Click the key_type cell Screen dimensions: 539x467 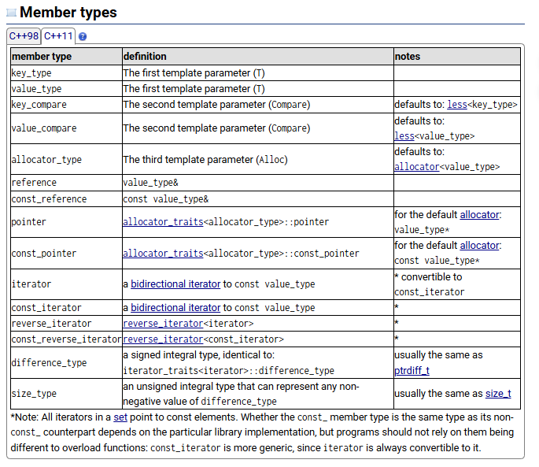(66, 73)
